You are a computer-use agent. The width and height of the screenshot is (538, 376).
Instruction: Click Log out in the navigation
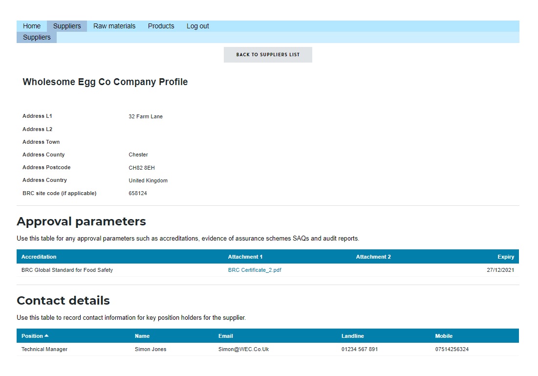197,26
